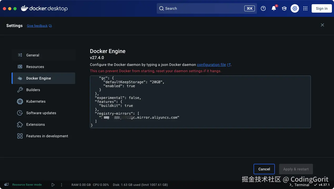334x189 pixels.
Task: Click the search magnifier icon
Action: tap(161, 8)
